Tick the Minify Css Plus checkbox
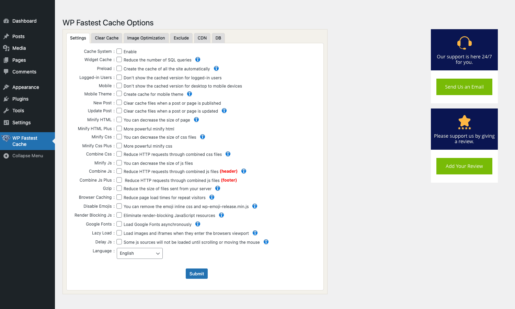 tap(119, 146)
